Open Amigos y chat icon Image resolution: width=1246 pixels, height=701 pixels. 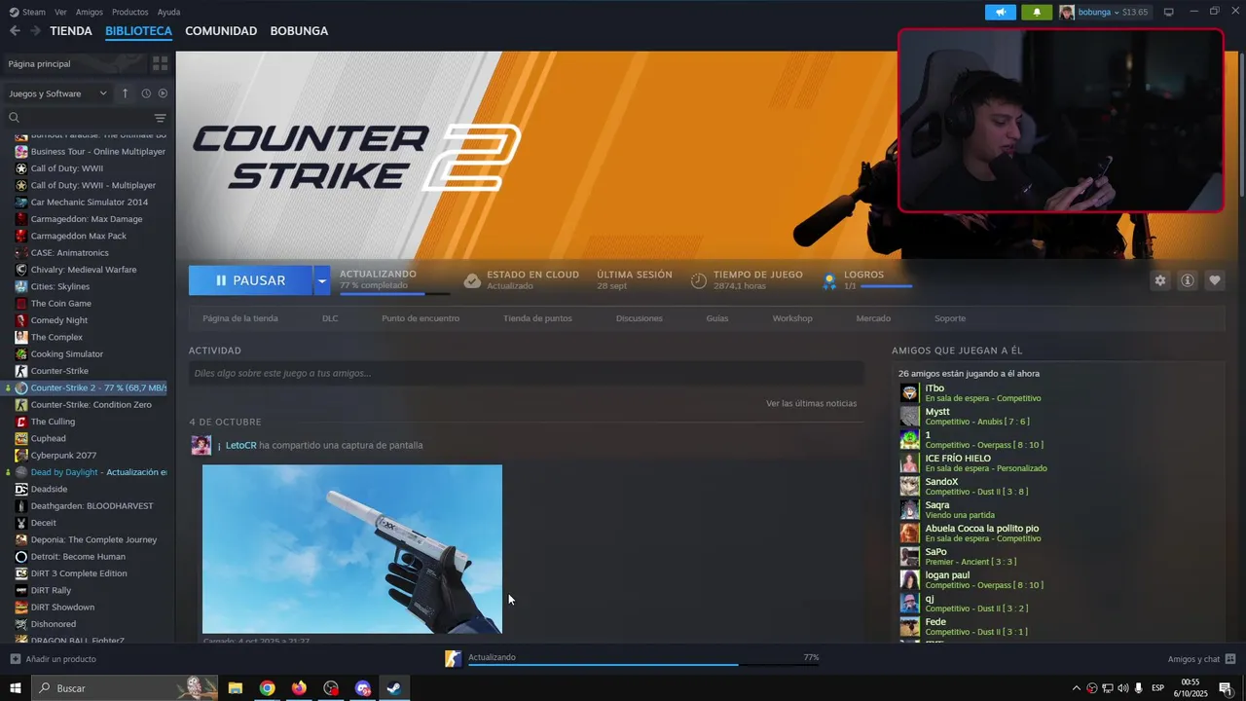[1230, 659]
